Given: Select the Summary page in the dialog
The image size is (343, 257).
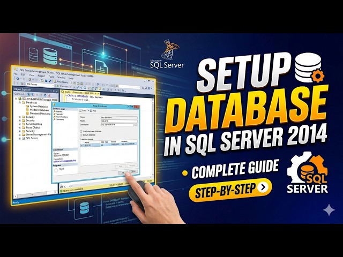Looking at the screenshot, I should click(59, 119).
